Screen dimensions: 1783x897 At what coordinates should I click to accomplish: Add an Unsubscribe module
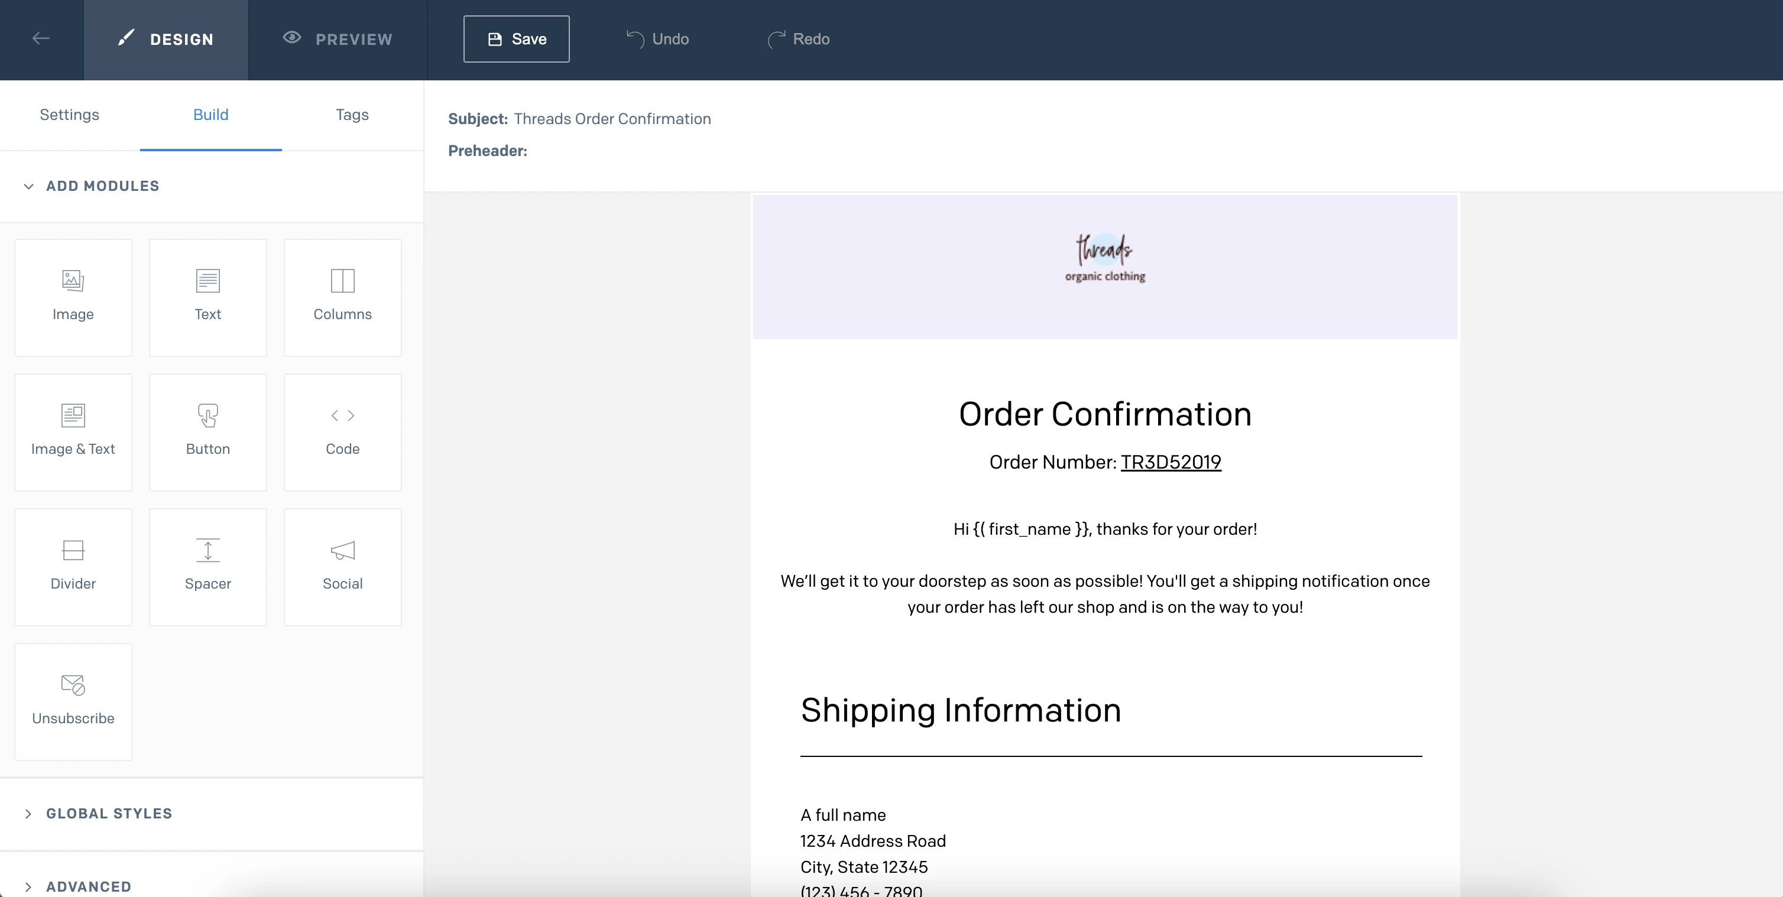coord(73,702)
